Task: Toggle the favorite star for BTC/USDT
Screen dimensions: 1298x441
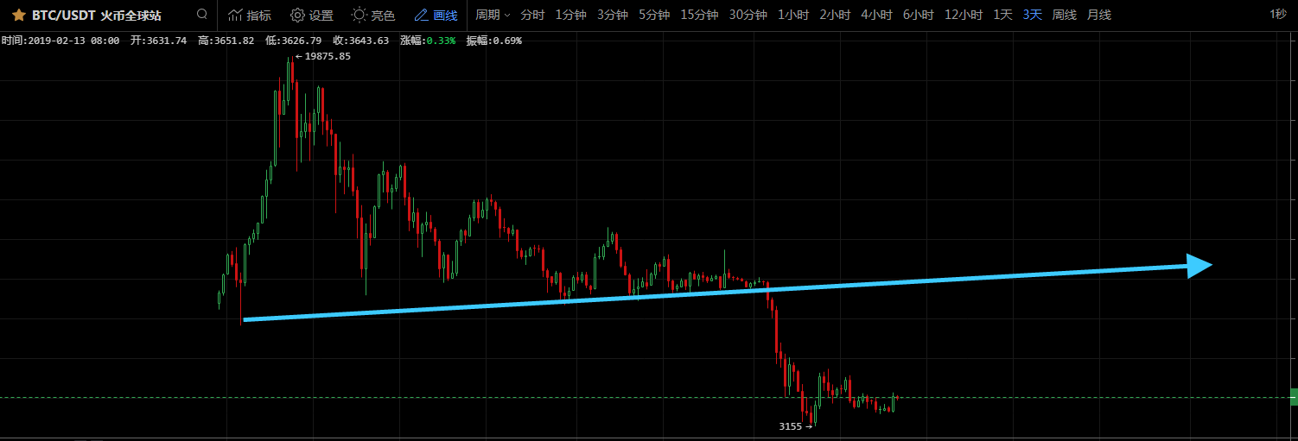Action: click(18, 15)
